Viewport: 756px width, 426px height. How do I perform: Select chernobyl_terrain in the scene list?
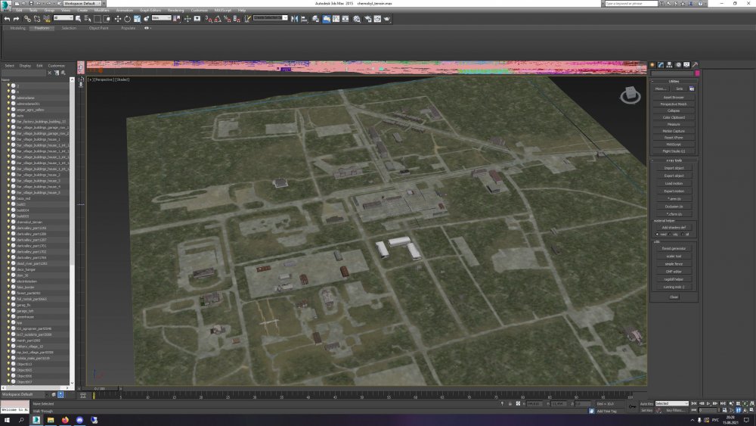tap(30, 222)
